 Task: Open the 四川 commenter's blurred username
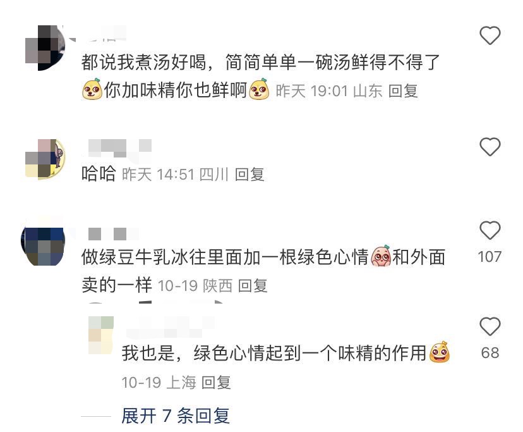pos(120,148)
